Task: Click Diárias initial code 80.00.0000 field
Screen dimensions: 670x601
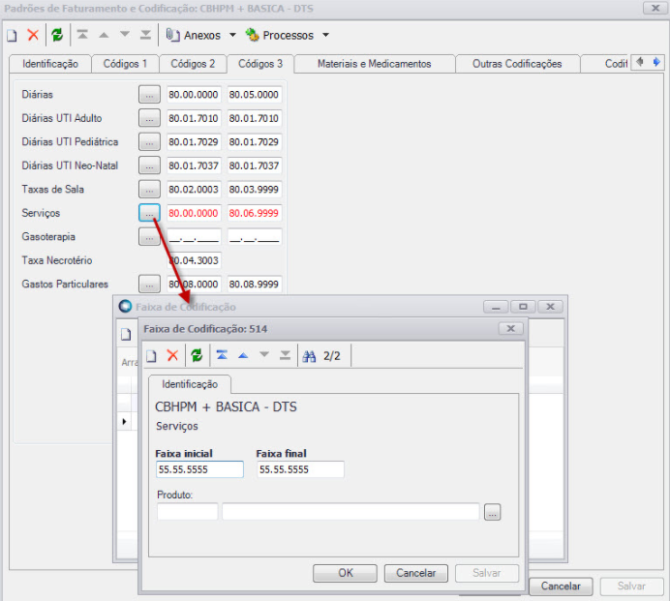Action: 194,95
